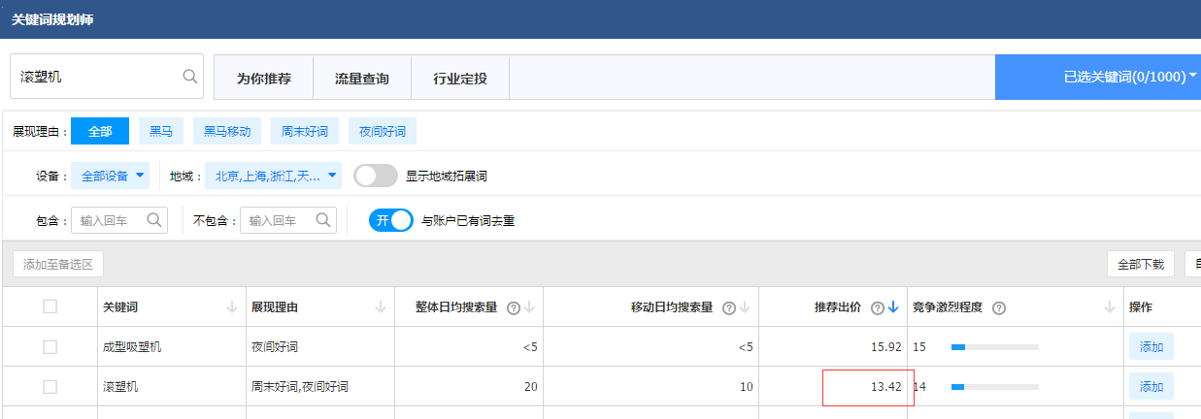The image size is (1201, 419).
Task: Click the magnifier icon in 包含 filter
Action: point(154,220)
